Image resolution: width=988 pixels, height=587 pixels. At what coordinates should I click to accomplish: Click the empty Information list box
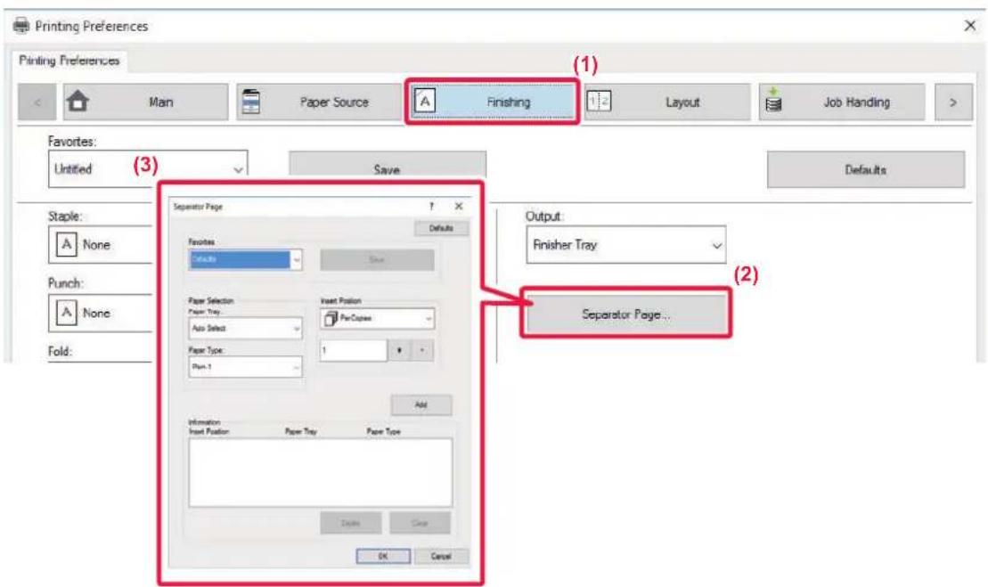pos(320,472)
